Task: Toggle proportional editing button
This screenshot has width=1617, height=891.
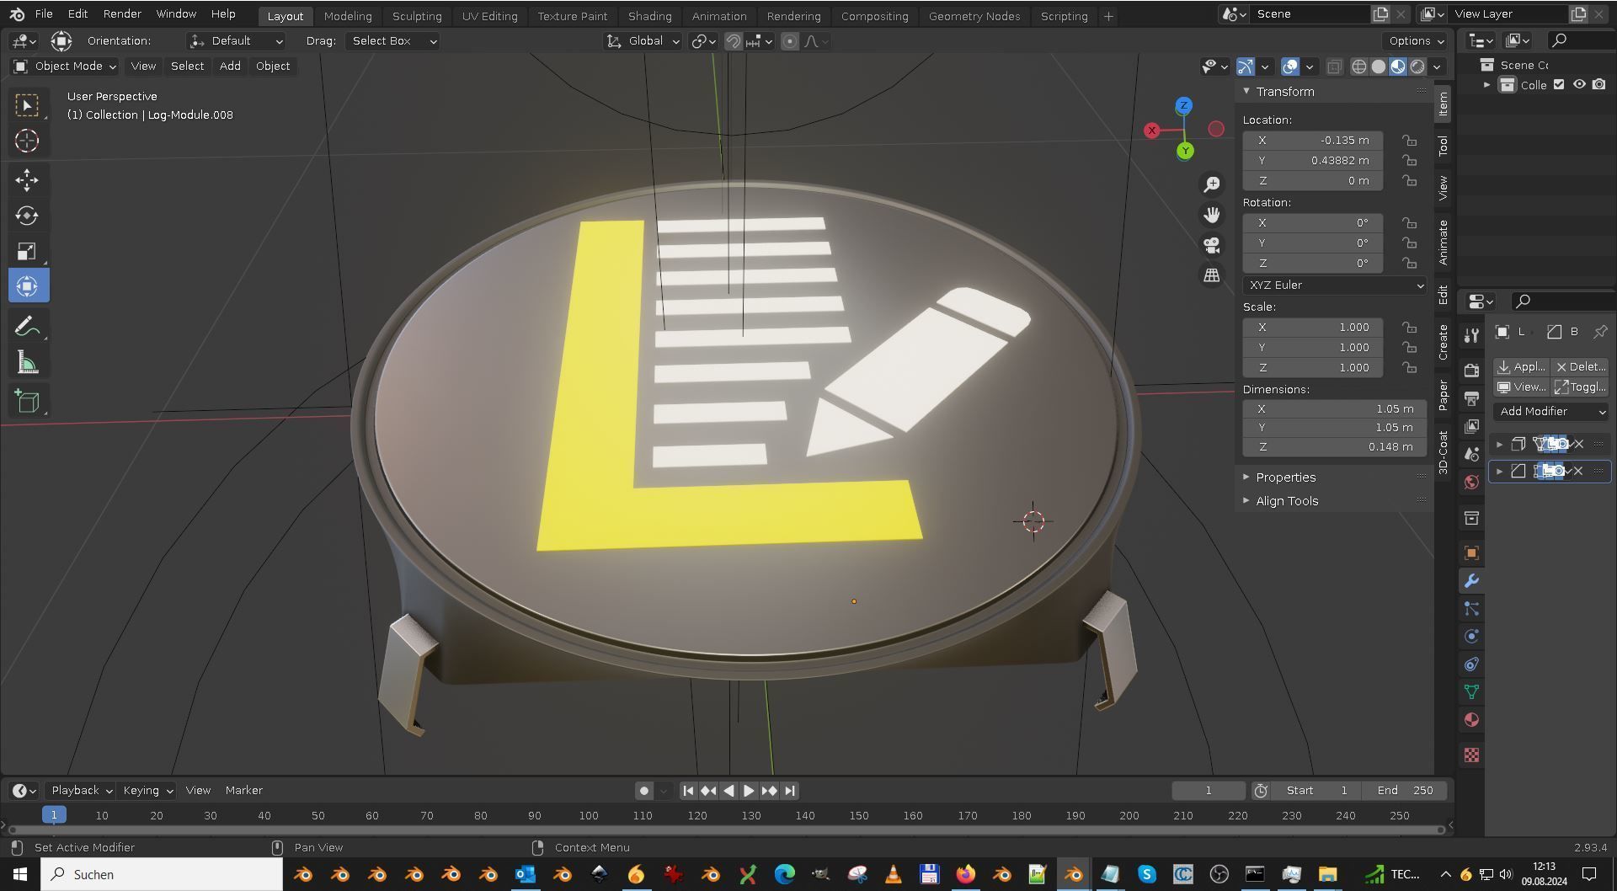Action: click(790, 41)
